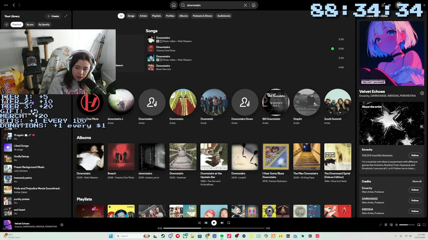428x240 pixels.
Task: Toggle the Playlists library filter
Action: 17,24
